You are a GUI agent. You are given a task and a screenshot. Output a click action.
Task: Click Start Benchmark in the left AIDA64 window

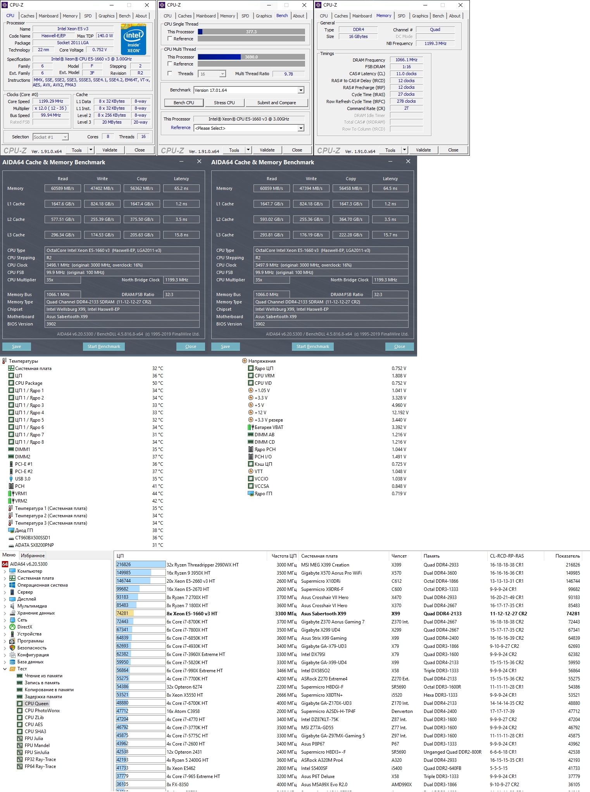click(x=104, y=346)
